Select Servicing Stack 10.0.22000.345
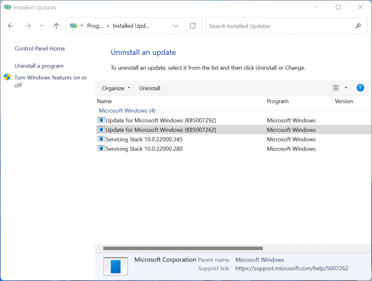This screenshot has height=281, width=372. pos(144,139)
